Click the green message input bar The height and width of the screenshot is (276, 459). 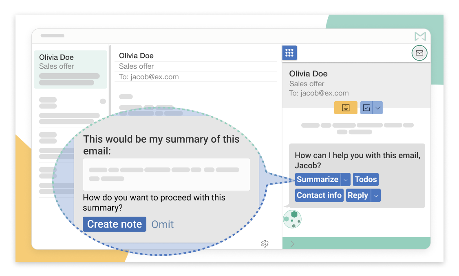coord(359,243)
